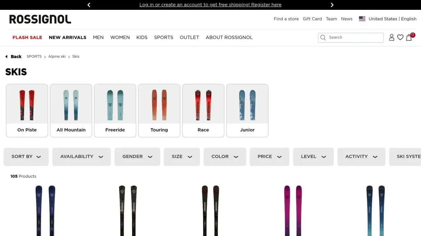Viewport: 421px width, 236px height.
Task: Change United States | English locale
Action: 392,19
